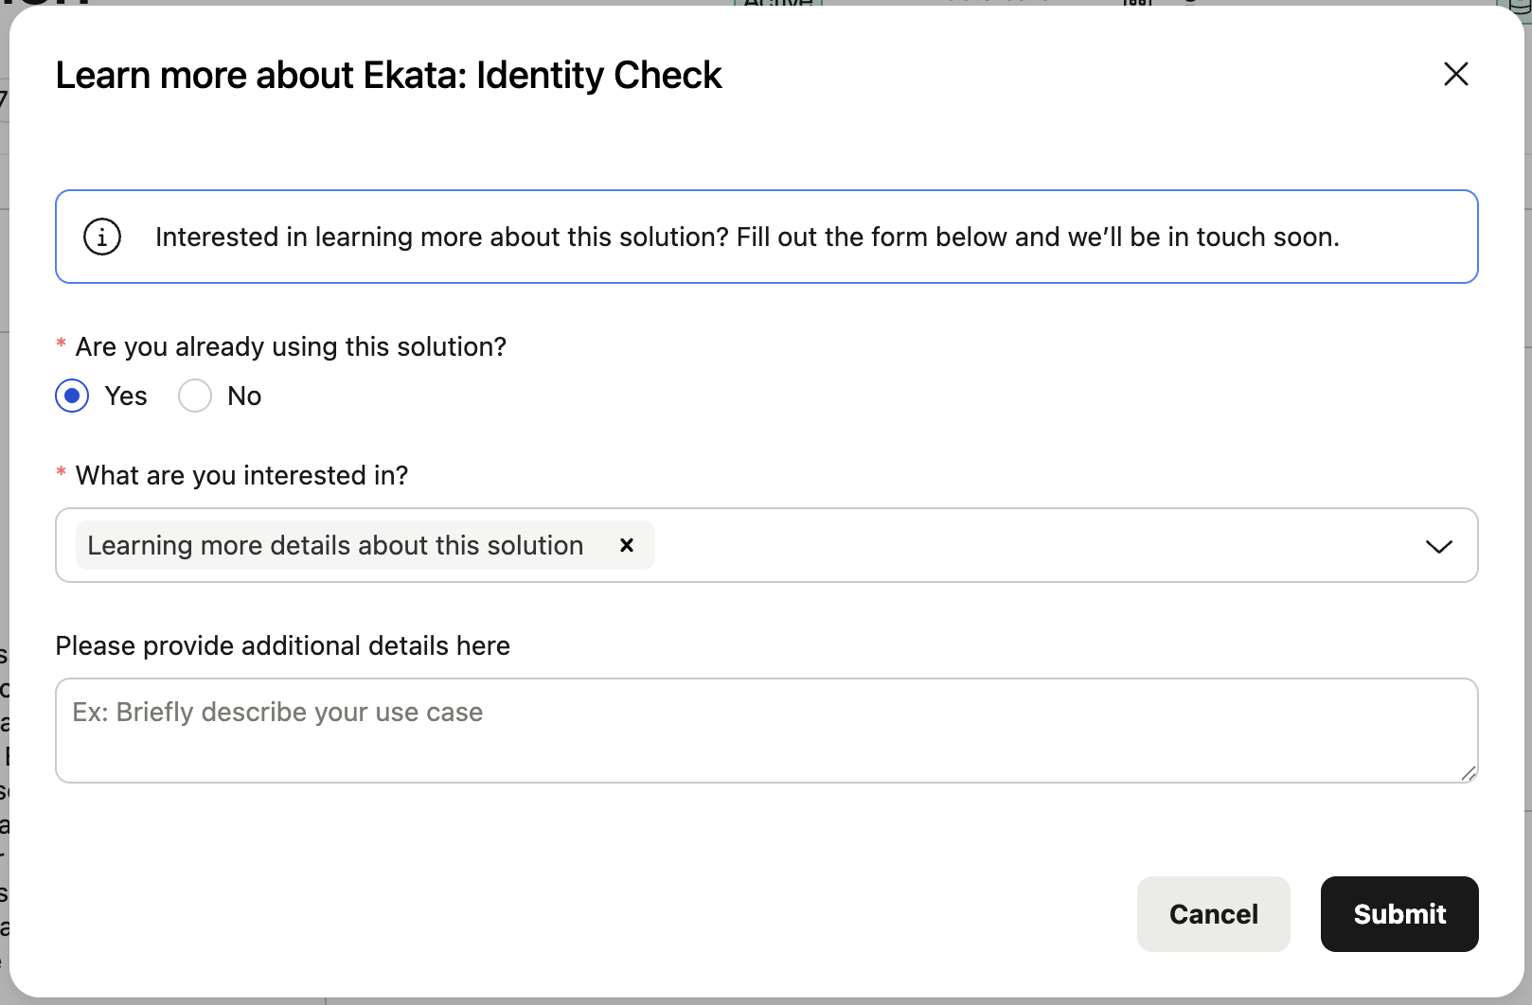1532x1005 pixels.
Task: Click the database icon behind dialog corner
Action: pyautogui.click(x=1518, y=8)
